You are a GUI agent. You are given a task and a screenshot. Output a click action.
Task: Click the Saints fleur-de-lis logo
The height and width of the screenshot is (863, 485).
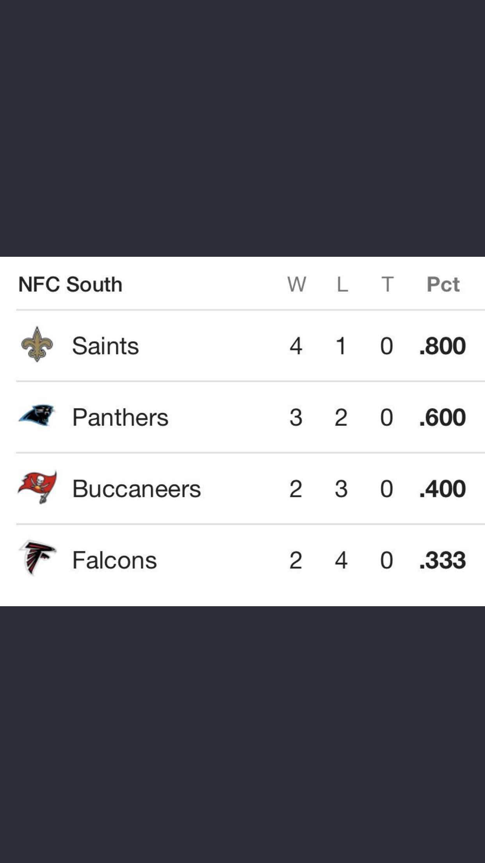37,344
